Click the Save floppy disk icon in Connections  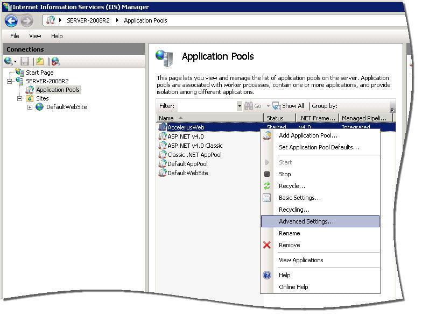[25, 61]
